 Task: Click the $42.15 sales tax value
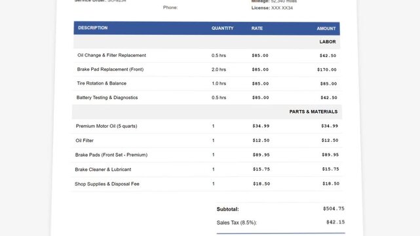point(335,222)
